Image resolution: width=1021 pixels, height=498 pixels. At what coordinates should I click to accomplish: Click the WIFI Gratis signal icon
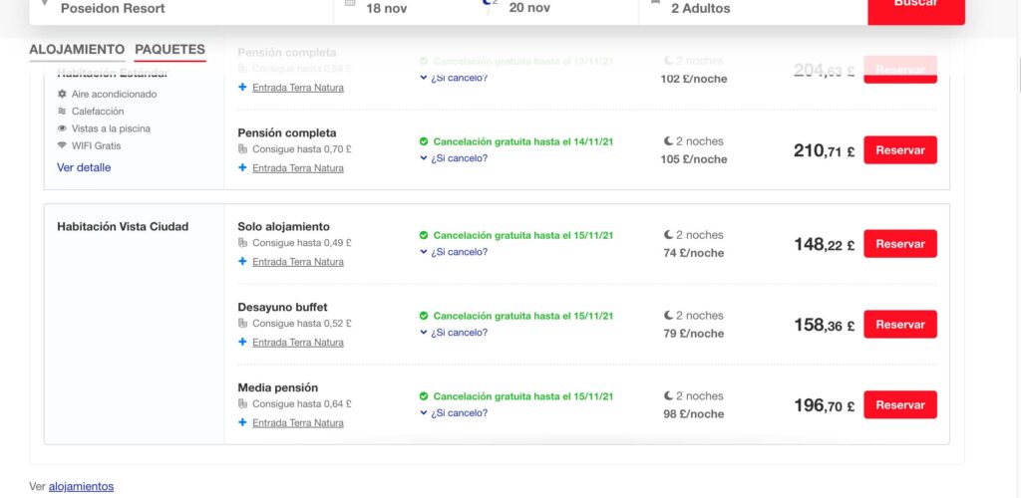tap(63, 145)
